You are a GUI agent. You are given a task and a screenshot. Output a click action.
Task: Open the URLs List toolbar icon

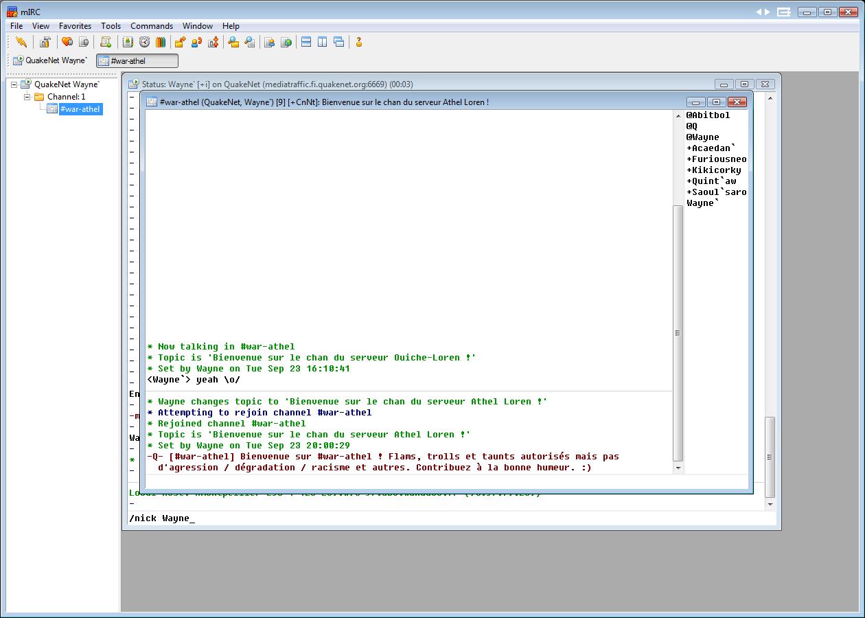pos(286,42)
